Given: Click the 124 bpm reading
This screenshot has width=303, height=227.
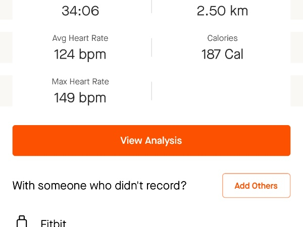Looking at the screenshot, I should tap(80, 54).
